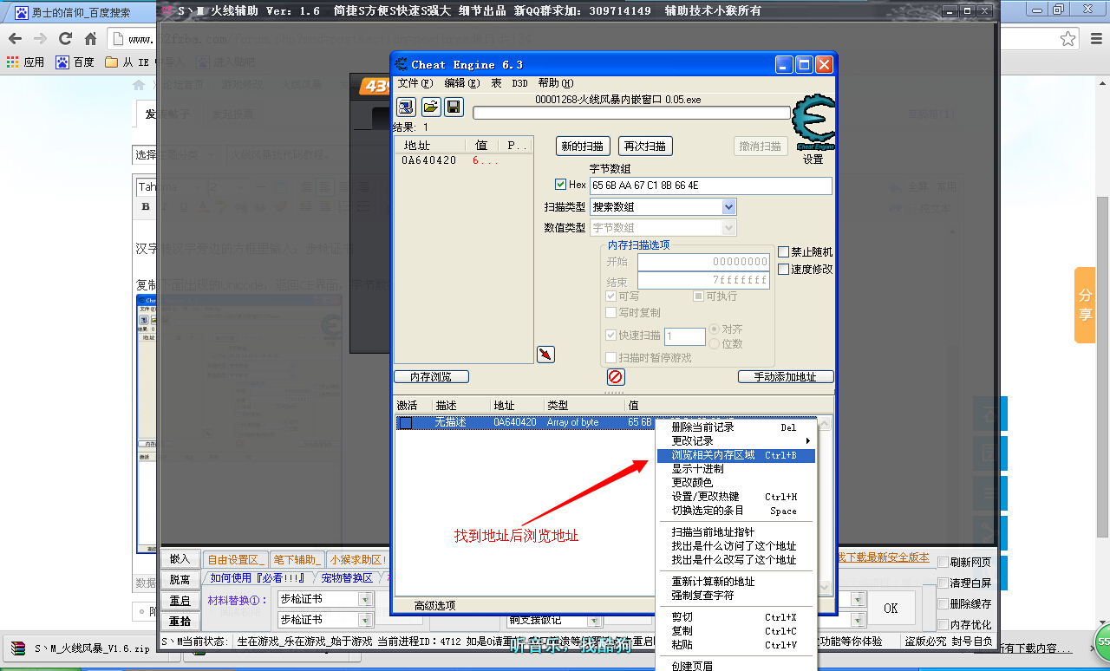
Task: Enable the 禁止随机 checkbox
Action: pos(784,252)
